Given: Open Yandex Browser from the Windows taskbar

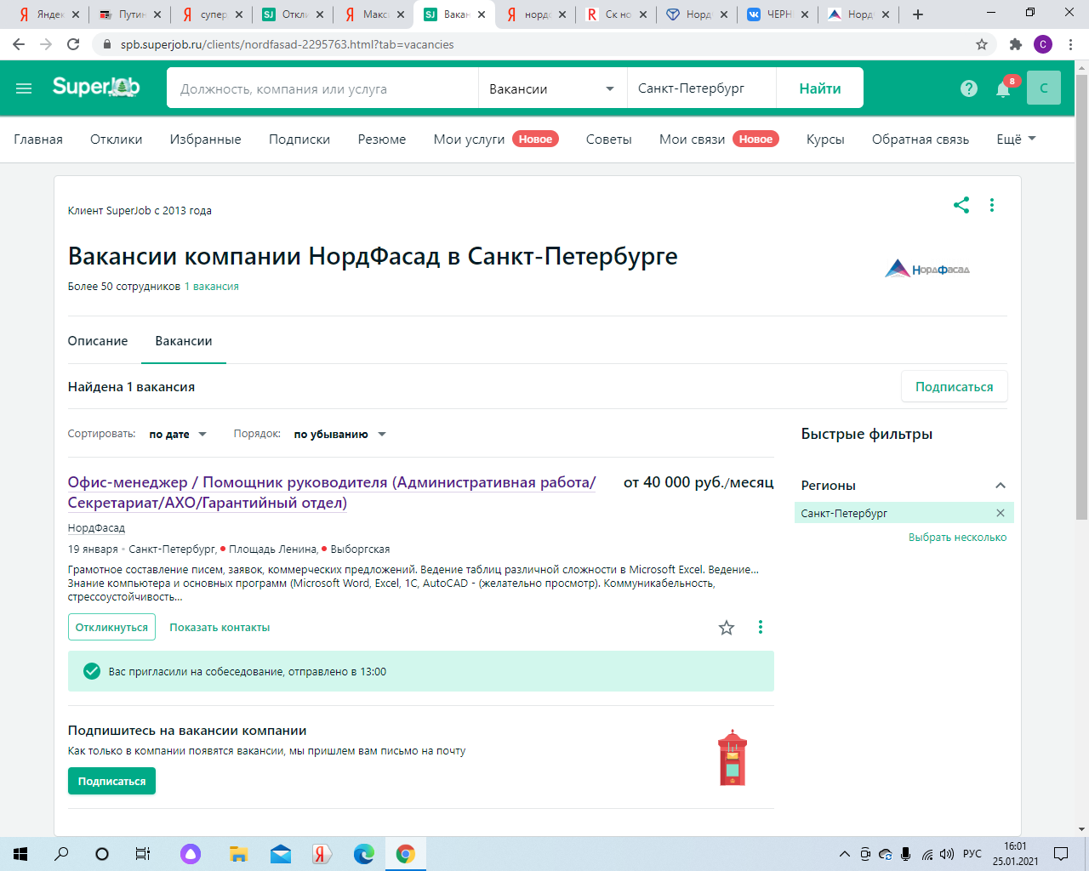Looking at the screenshot, I should coord(322,854).
